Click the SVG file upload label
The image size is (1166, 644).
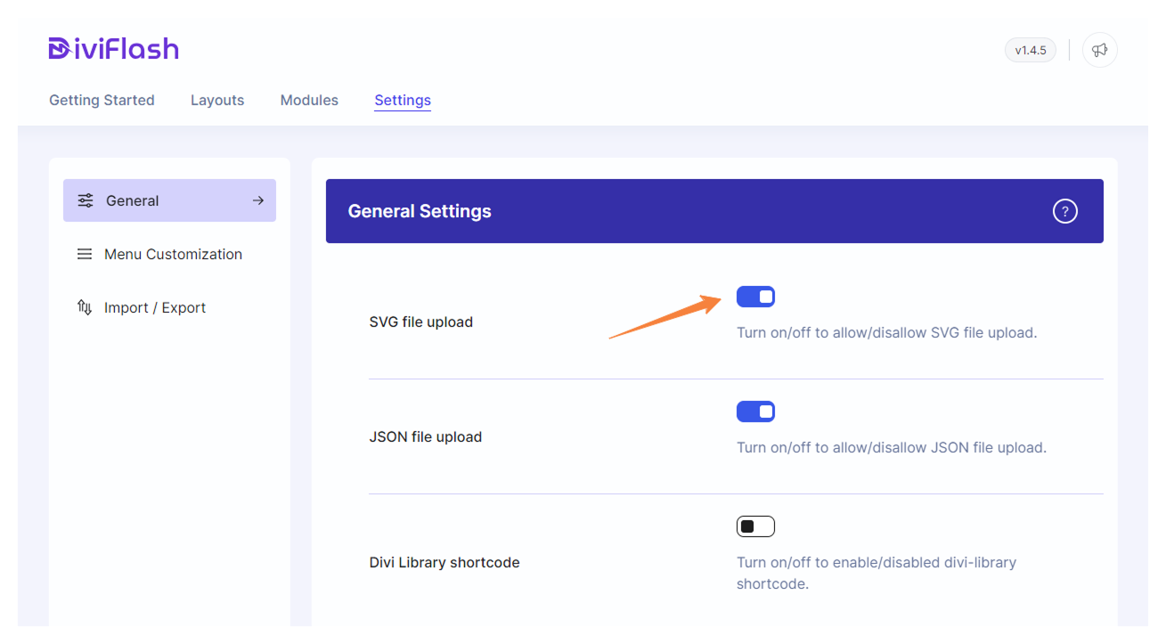pos(421,322)
